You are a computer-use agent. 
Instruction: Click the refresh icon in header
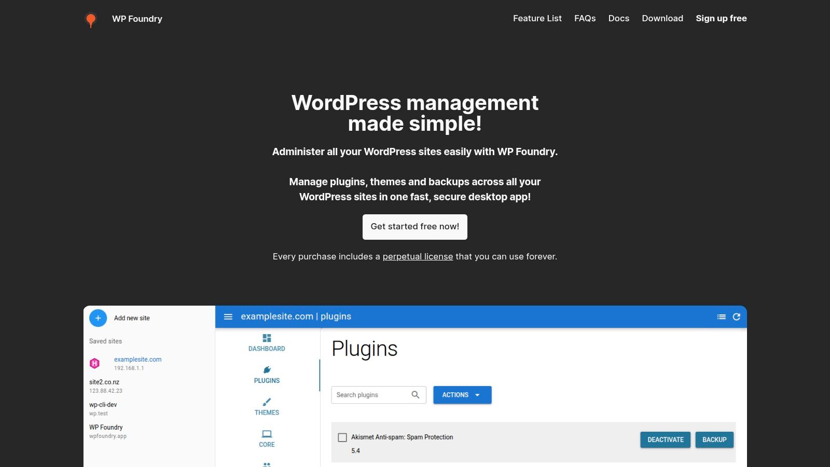[x=736, y=317]
